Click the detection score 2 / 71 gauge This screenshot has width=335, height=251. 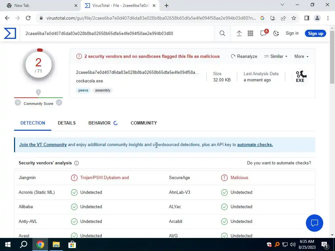click(39, 65)
